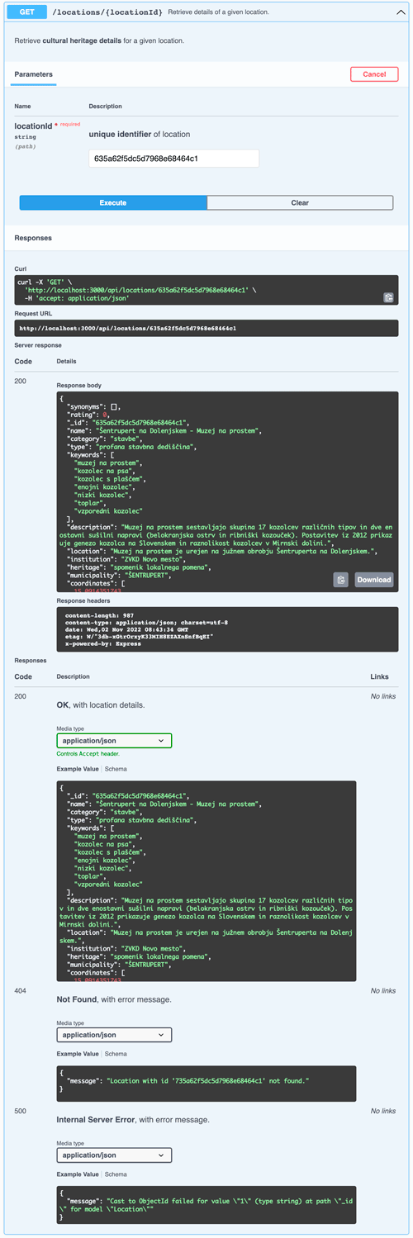
Task: Open the 200 response media type dropdown
Action: [114, 741]
